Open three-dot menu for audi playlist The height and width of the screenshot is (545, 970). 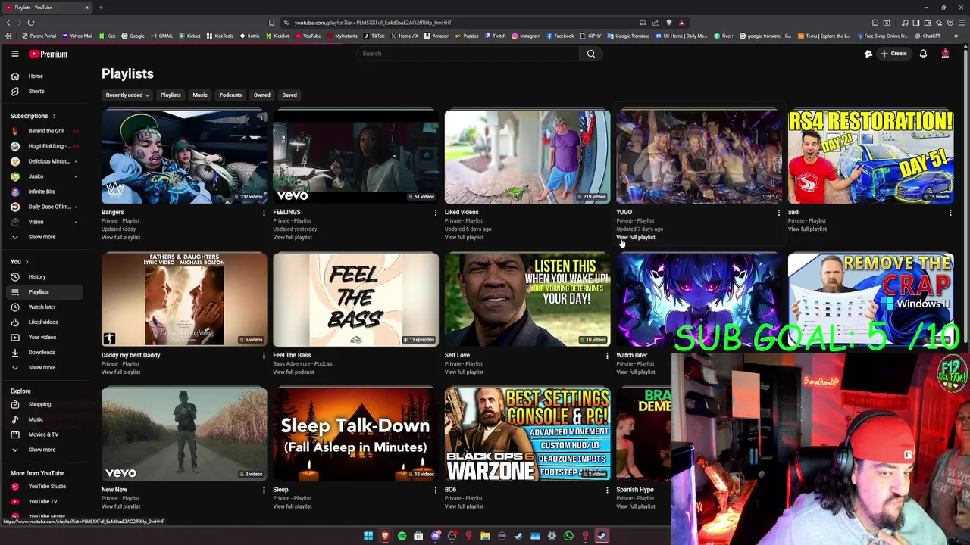pos(950,213)
